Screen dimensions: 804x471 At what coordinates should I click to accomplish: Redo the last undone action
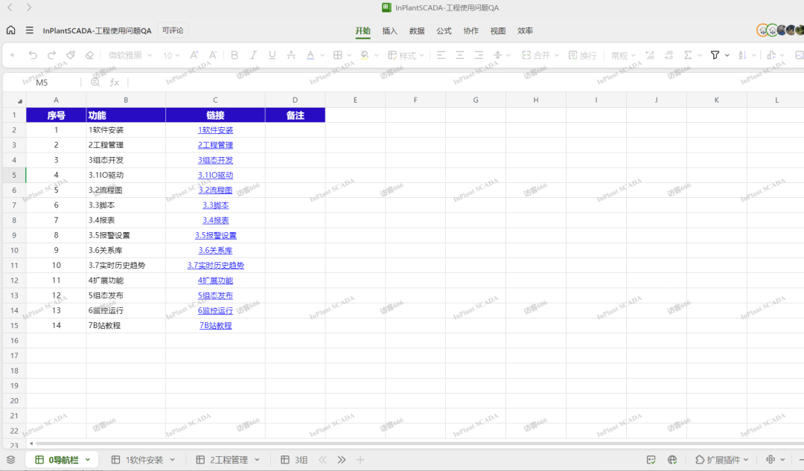pyautogui.click(x=52, y=55)
